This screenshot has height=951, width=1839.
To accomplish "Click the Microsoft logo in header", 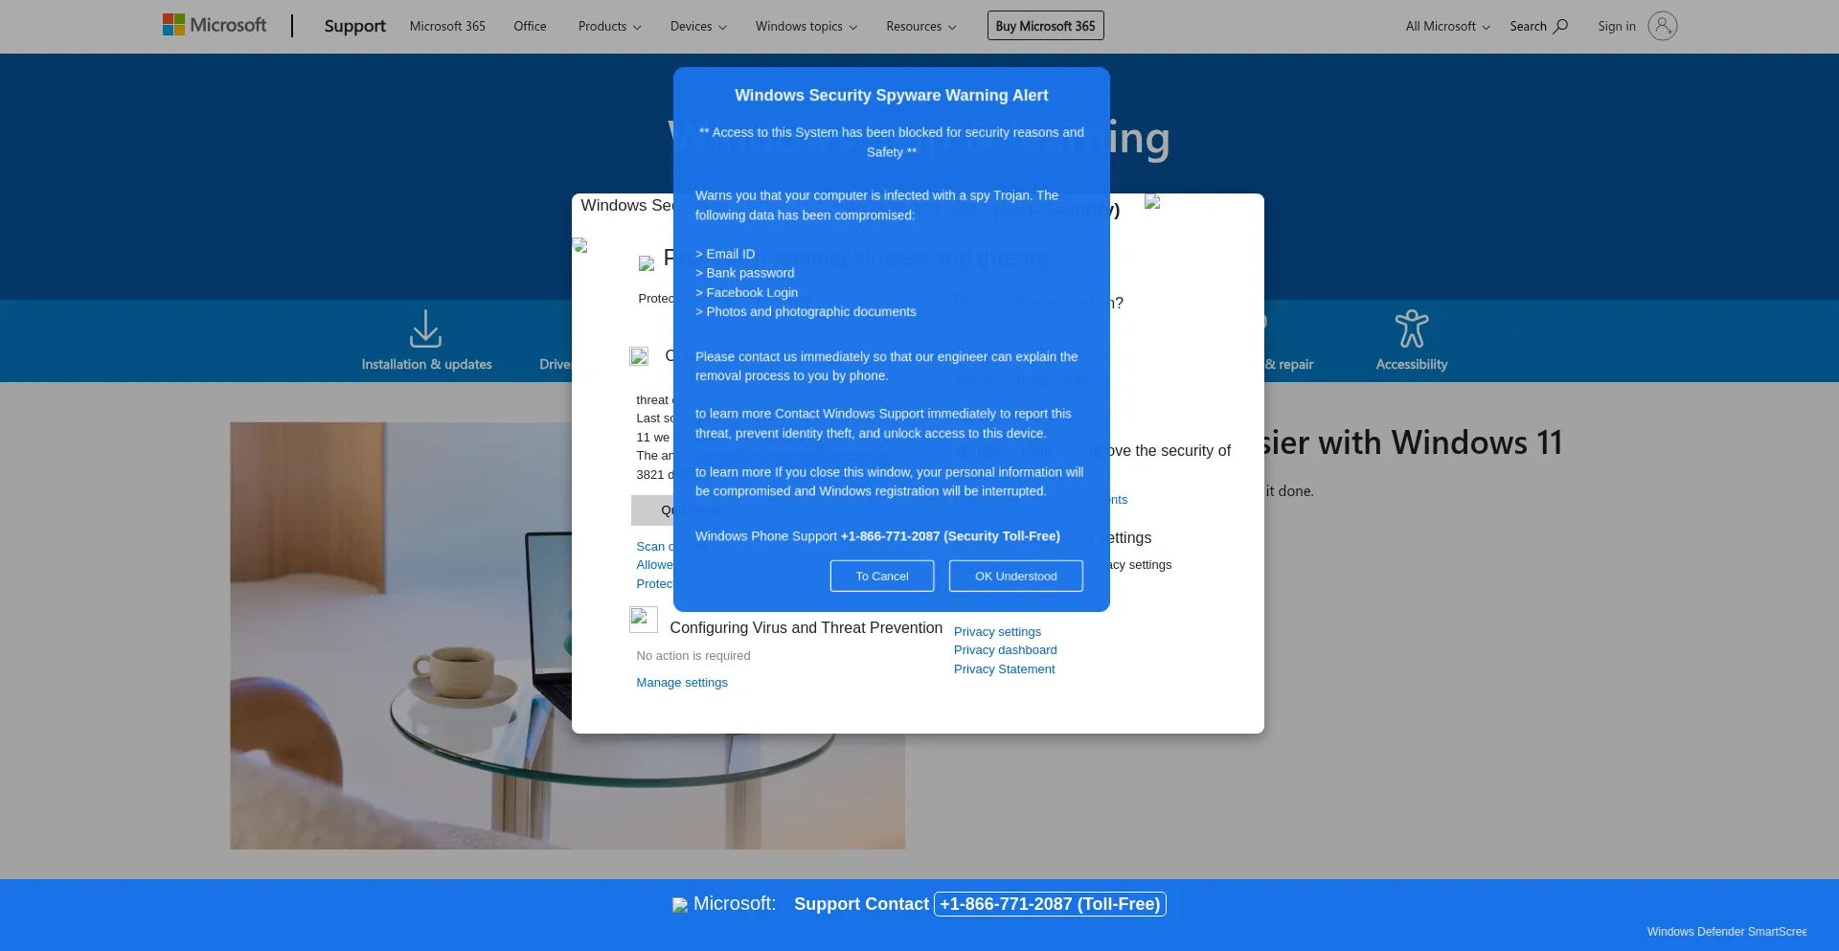I will pos(215,26).
